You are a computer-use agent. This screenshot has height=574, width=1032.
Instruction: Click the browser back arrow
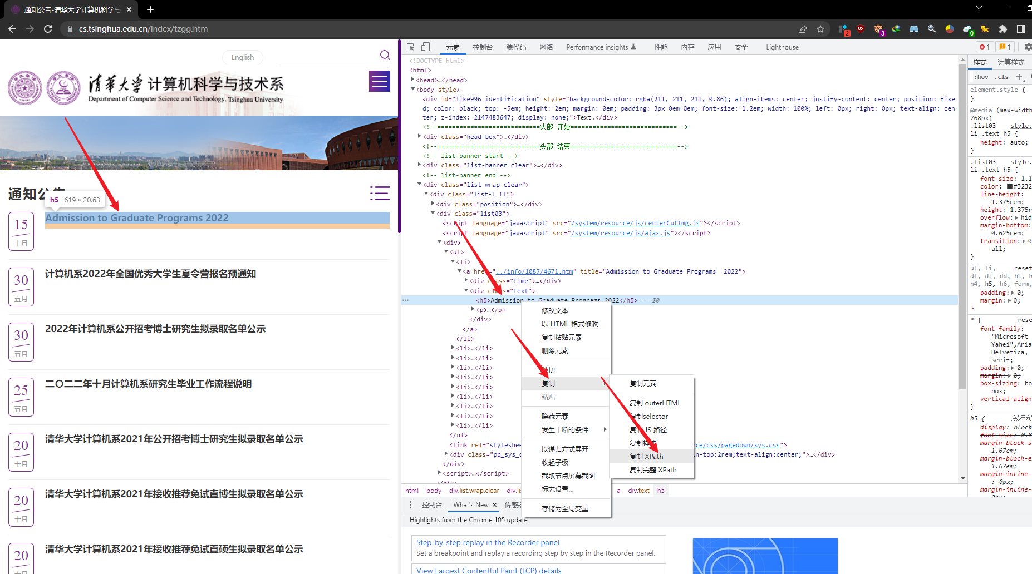pyautogui.click(x=12, y=29)
